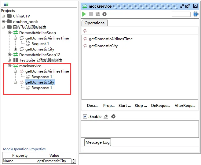Open log options gear next to Enable
Viewport: 201px width, 165px height.
pyautogui.click(x=113, y=116)
